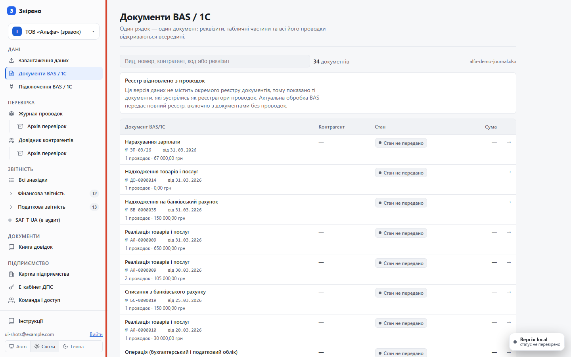Open arrow for Нарахування зарплати document
The height and width of the screenshot is (357, 571).
pyautogui.click(x=509, y=142)
